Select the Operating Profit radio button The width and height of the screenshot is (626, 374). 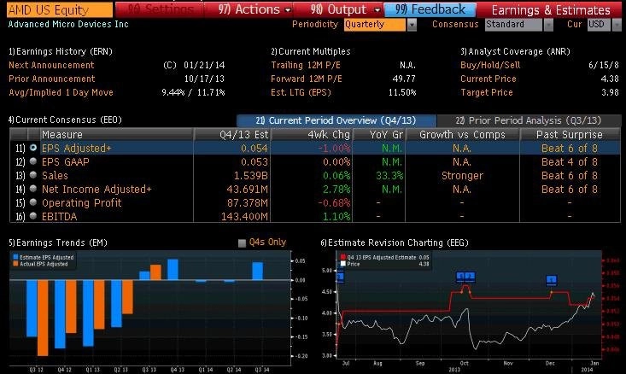pos(33,202)
